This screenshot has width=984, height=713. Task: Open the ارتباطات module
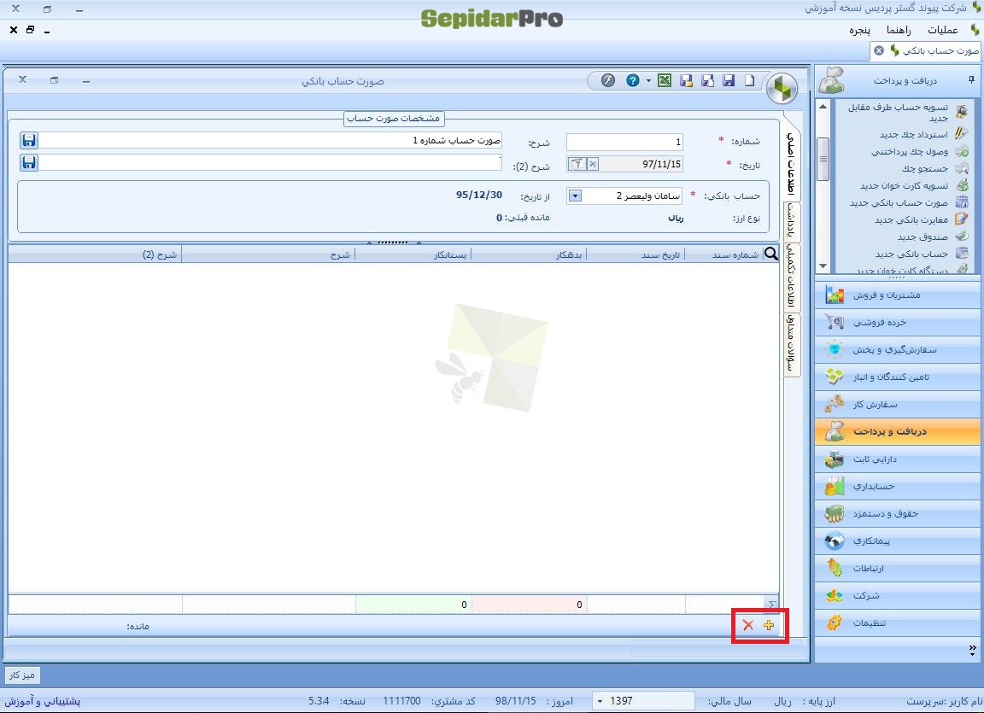898,568
